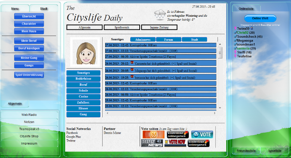Viewport: 291px width, 158px height.
Task: Click the heart icon in Carmenta's knuddel message
Action: click(132, 62)
